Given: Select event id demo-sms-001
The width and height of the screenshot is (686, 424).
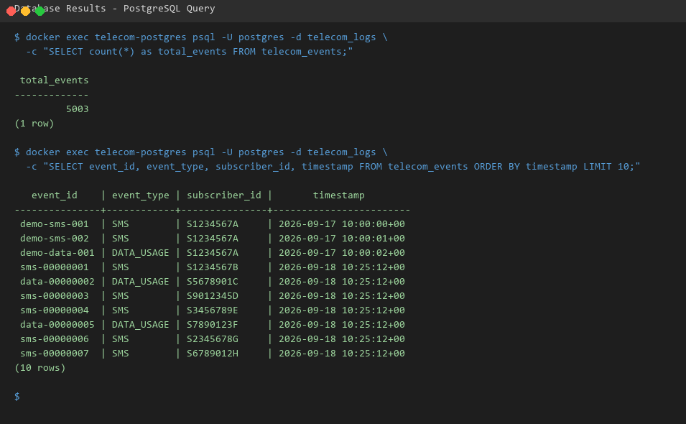Looking at the screenshot, I should 55,224.
